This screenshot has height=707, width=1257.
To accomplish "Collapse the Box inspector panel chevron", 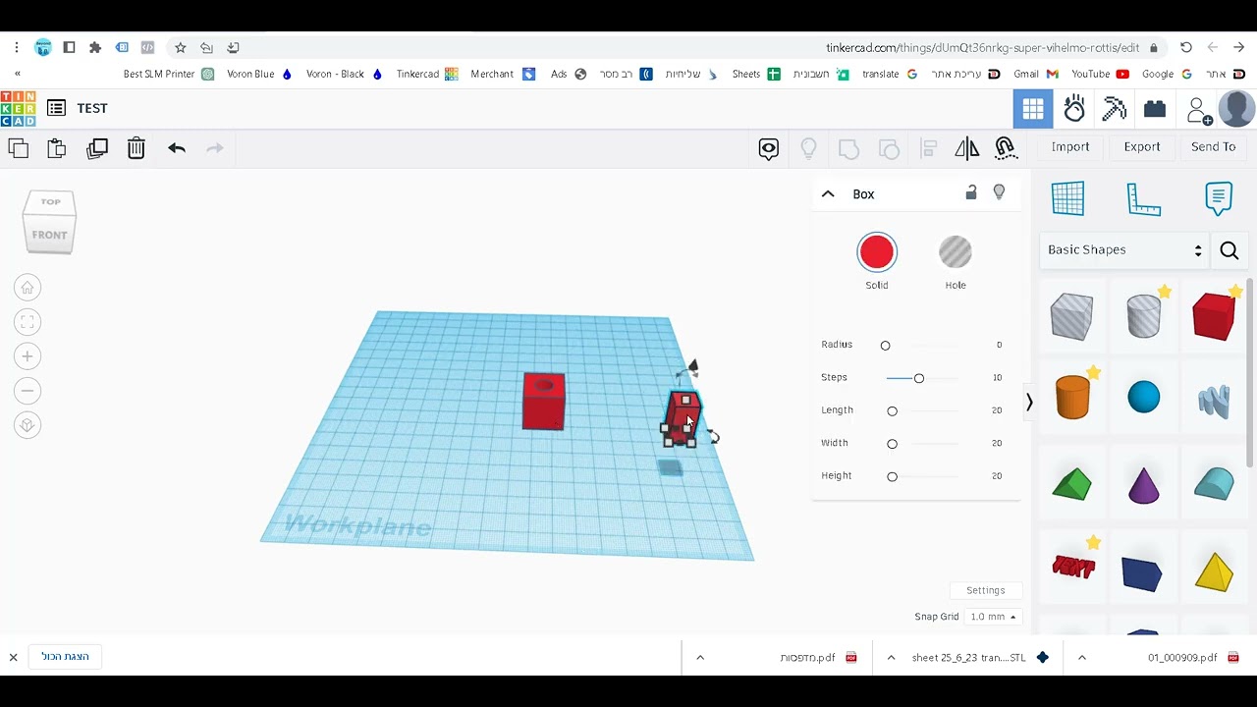I will (828, 194).
